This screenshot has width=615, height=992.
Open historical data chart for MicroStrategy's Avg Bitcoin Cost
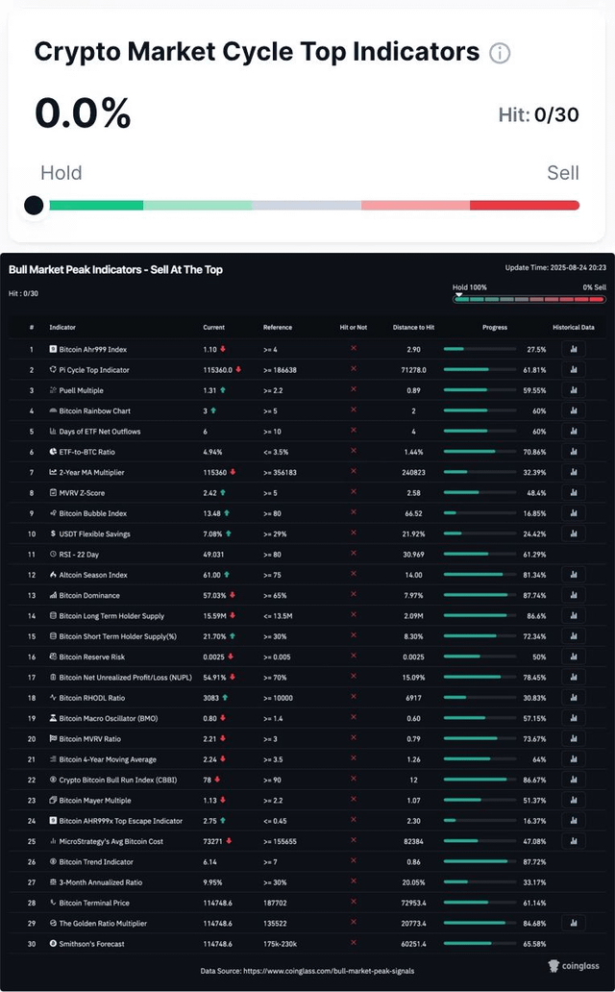(574, 841)
